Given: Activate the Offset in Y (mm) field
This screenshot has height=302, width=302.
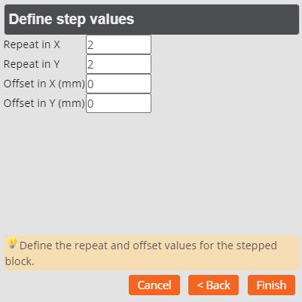Looking at the screenshot, I should click(x=118, y=103).
